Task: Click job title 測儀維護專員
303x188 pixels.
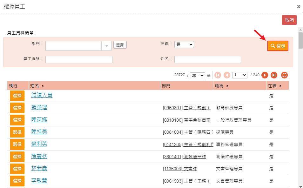Action: click(x=229, y=157)
